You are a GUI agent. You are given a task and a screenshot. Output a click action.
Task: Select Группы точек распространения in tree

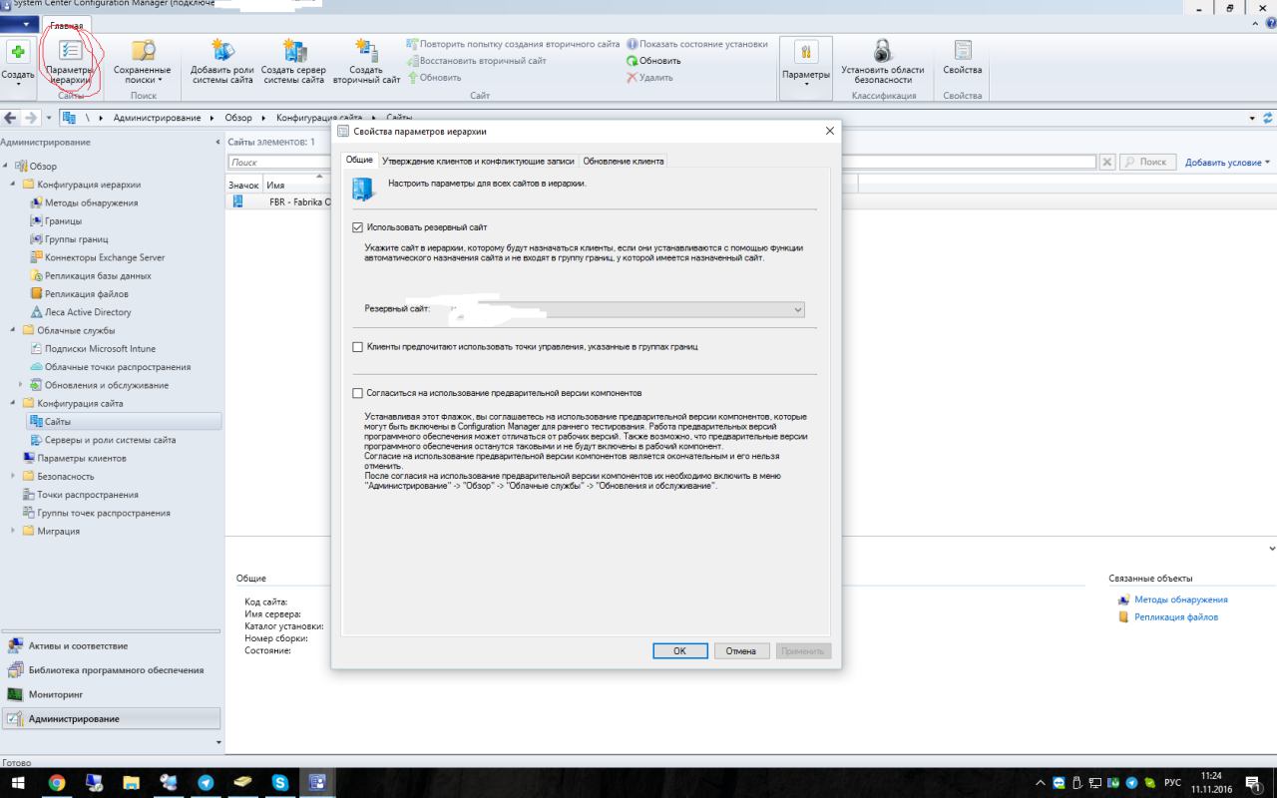coord(104,513)
